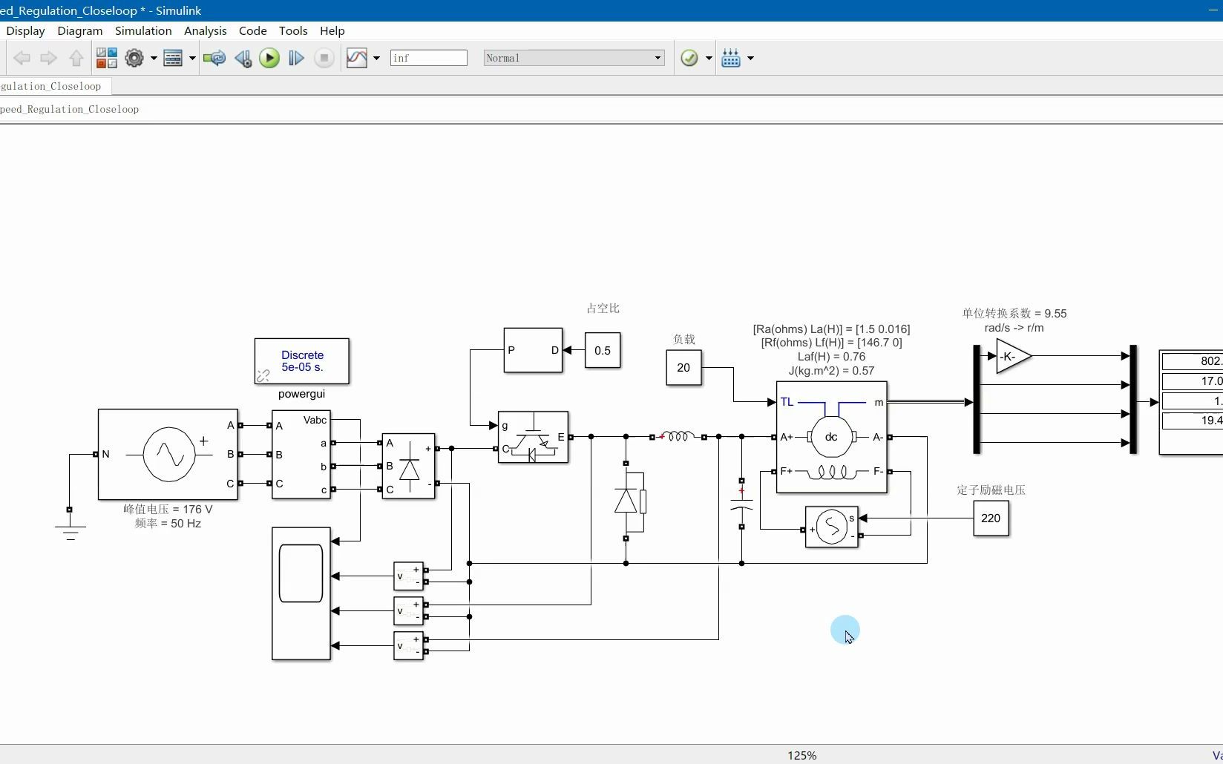Select the duty cycle constant 0.5 block
This screenshot has height=764, width=1223.
coord(603,350)
